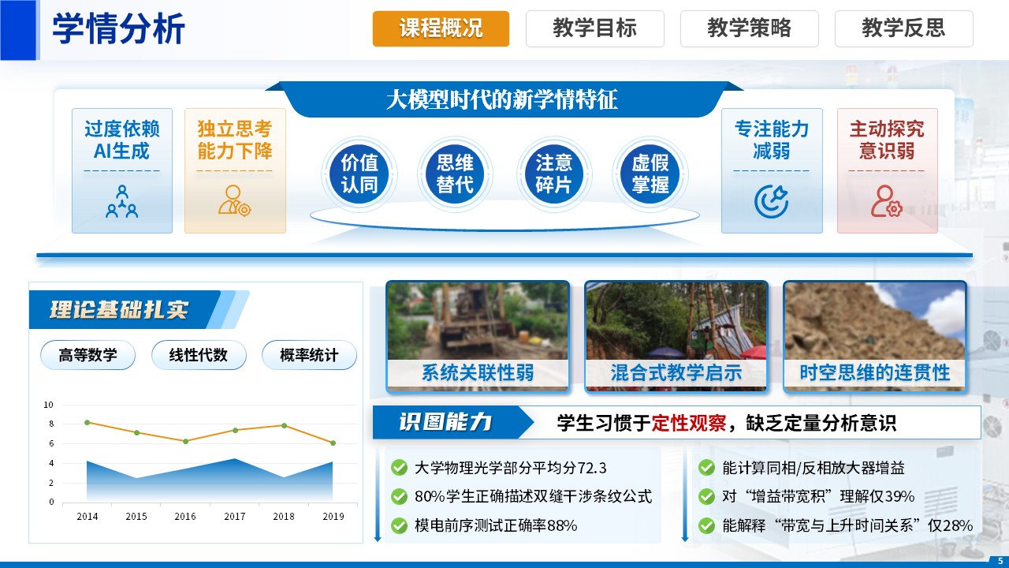Click the 独立思考能力下降 card title

coord(234,140)
